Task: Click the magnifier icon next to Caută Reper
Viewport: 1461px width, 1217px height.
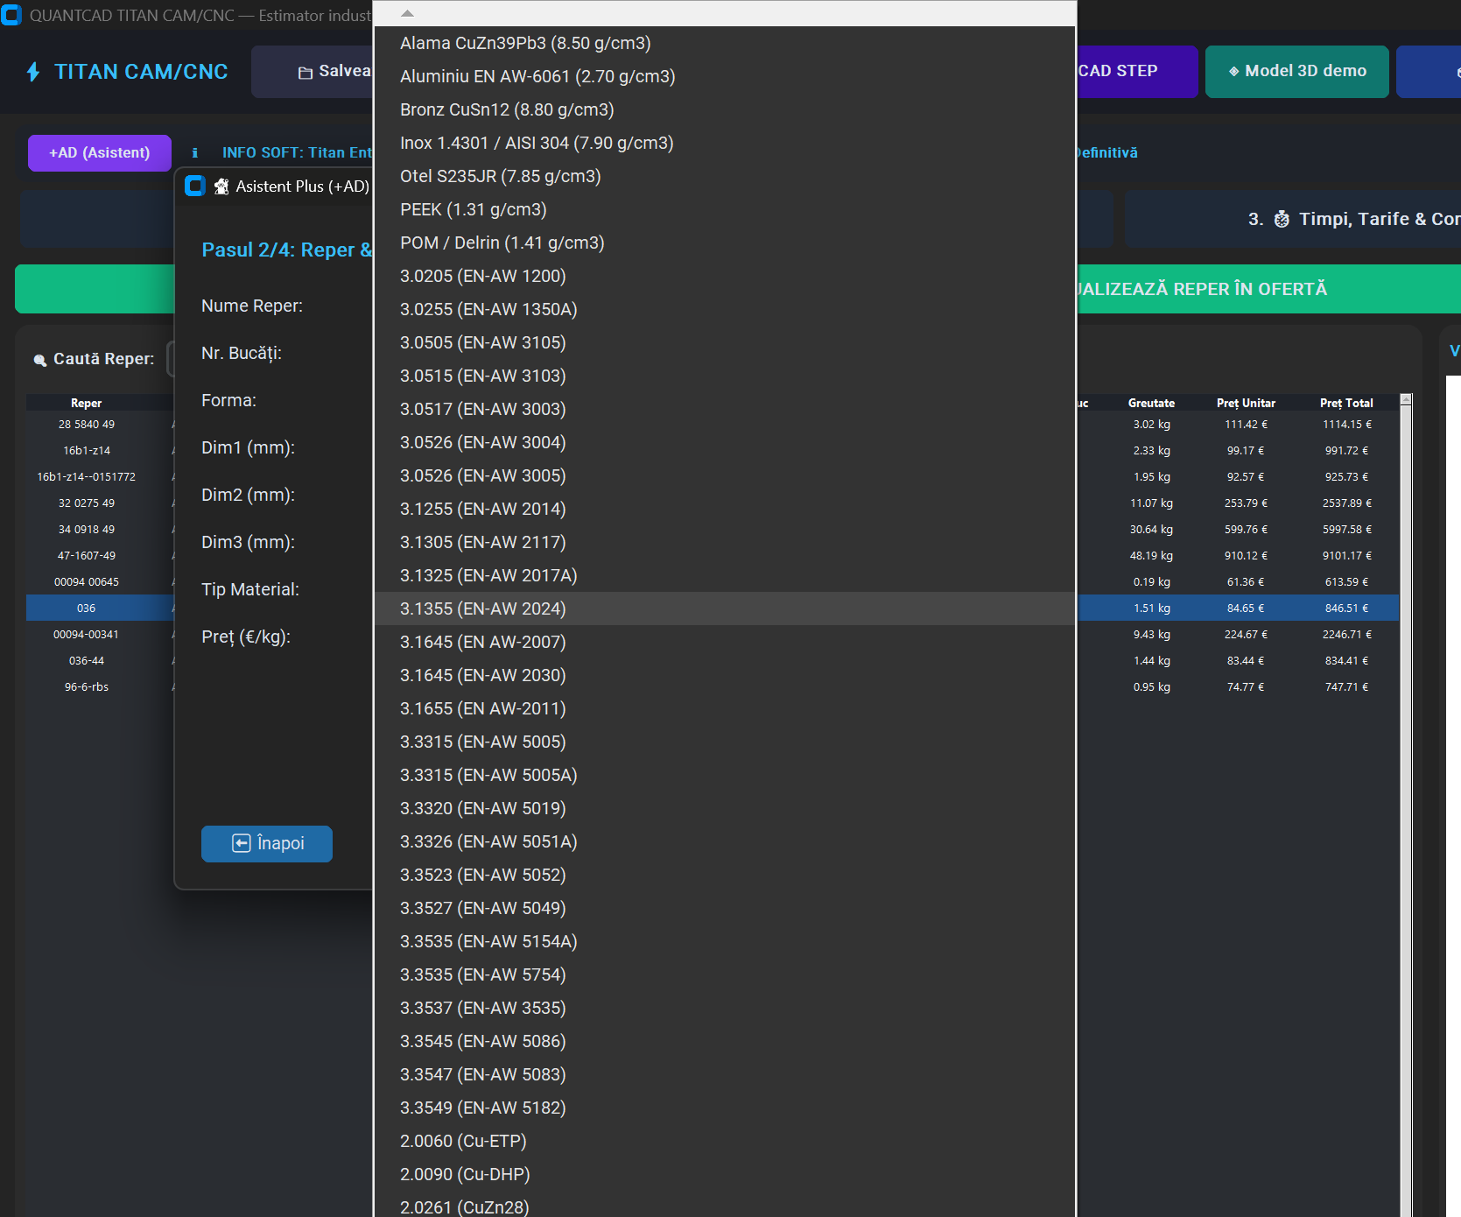Action: [x=39, y=360]
